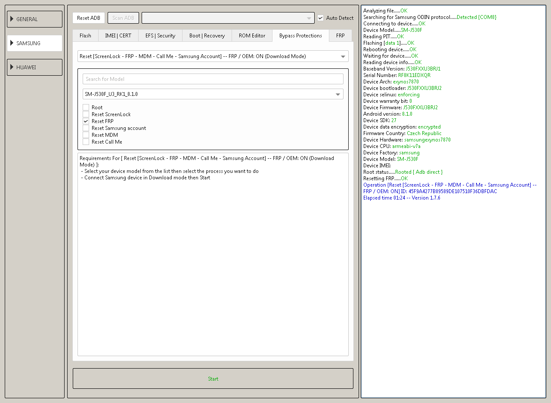The width and height of the screenshot is (551, 403).
Task: Toggle the Auto Detect checkbox
Action: click(320, 18)
